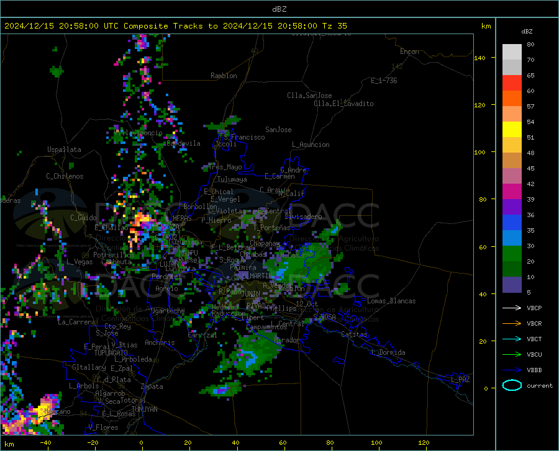Click the '140' tick on the vertical km axis

[479, 58]
